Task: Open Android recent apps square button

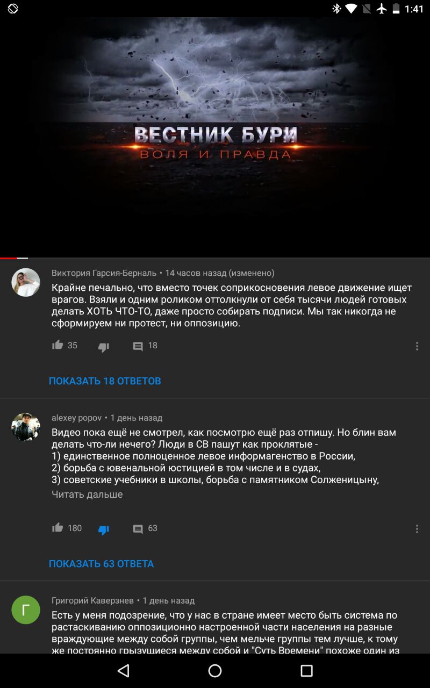Action: click(306, 670)
